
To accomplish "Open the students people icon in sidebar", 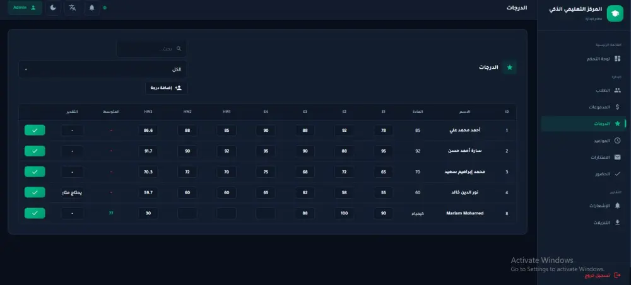I will click(x=617, y=90).
